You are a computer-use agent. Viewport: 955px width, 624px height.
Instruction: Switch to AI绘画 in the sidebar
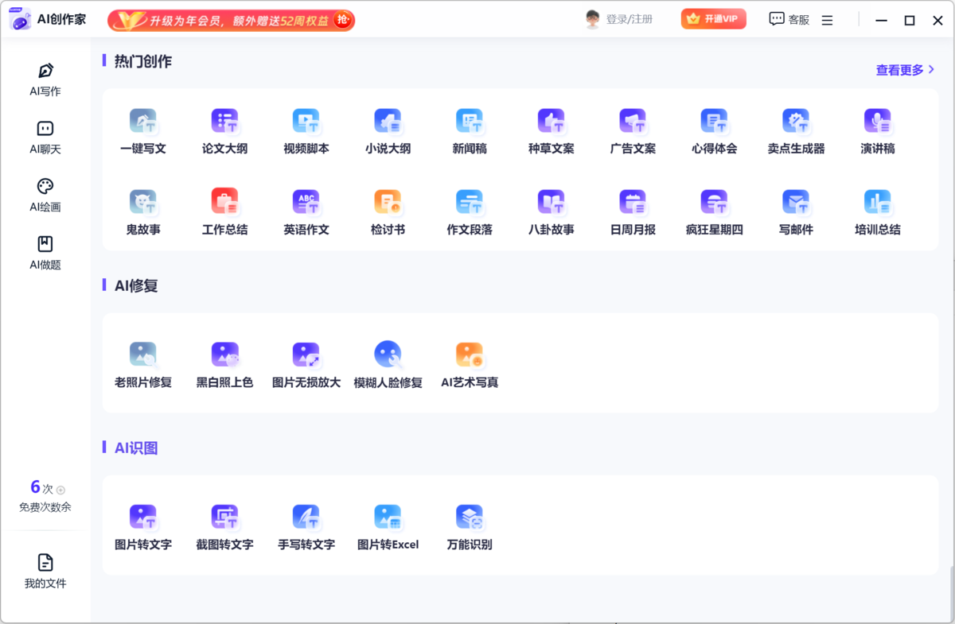coord(45,194)
